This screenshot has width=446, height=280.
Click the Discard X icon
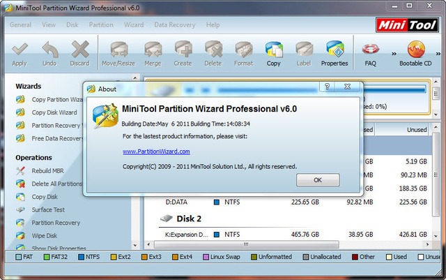tap(80, 49)
